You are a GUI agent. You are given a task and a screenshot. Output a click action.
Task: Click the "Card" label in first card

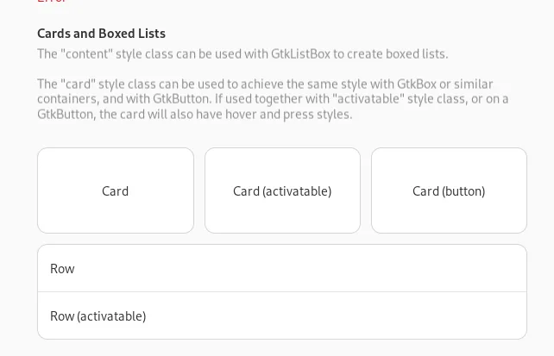coord(115,191)
